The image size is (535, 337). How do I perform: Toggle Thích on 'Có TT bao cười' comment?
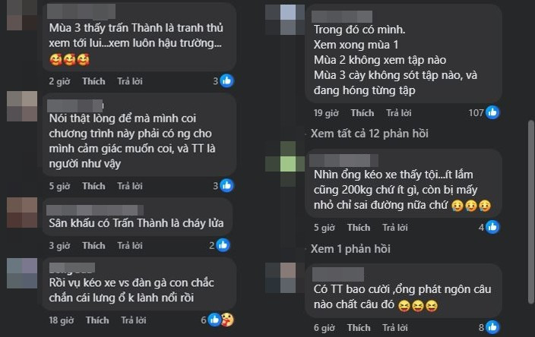coord(357,327)
